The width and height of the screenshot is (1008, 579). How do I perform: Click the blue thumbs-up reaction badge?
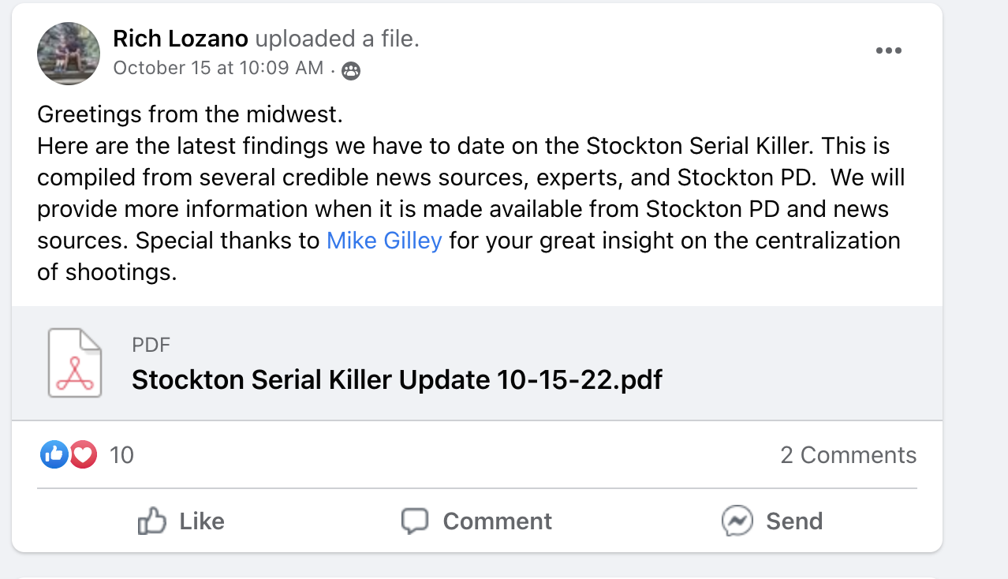pos(54,454)
